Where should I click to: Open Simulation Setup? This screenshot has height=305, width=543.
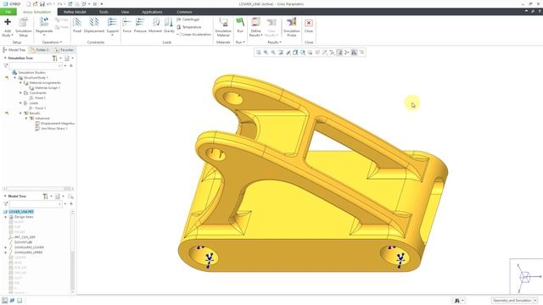pyautogui.click(x=23, y=27)
